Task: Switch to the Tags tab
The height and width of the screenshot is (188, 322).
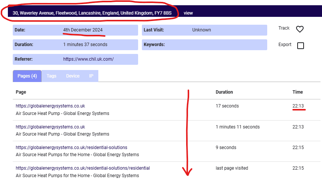Action: (51, 76)
